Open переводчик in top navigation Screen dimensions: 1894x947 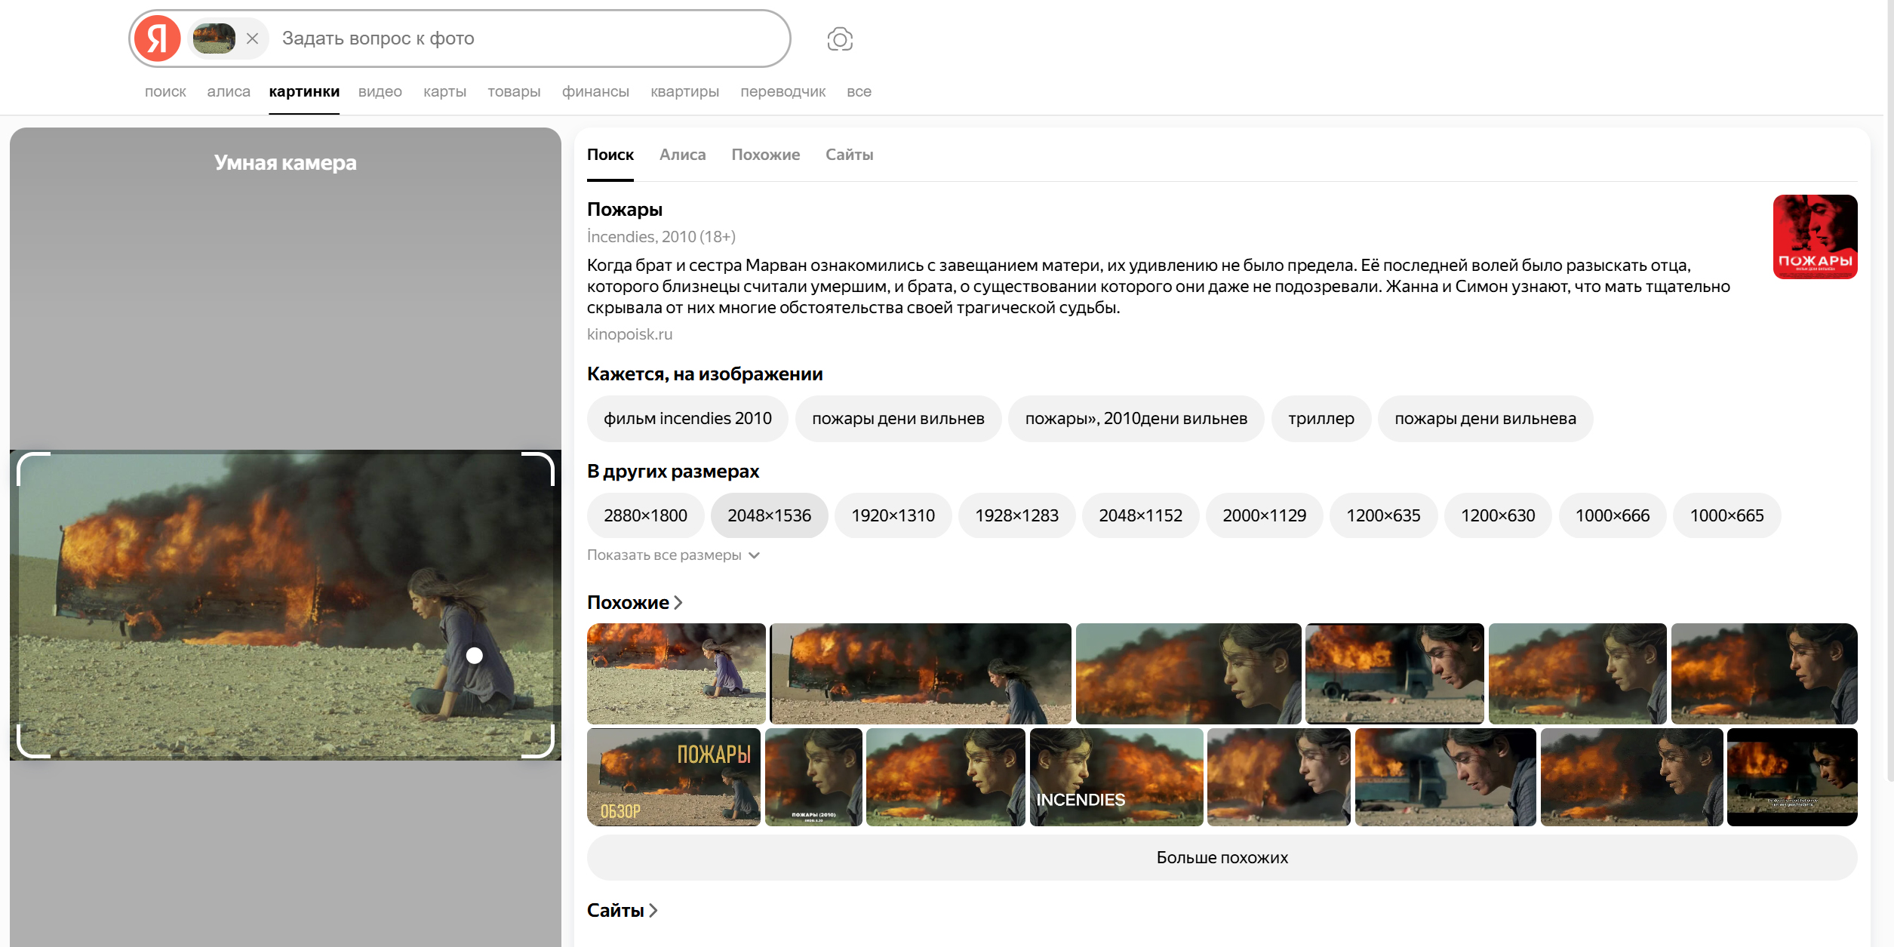coord(783,92)
